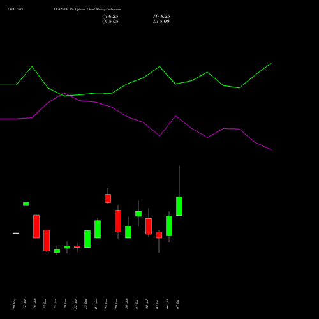The height and width of the screenshot is (319, 319).
Task: Click the last green candle with tall wick
Action: [179, 206]
